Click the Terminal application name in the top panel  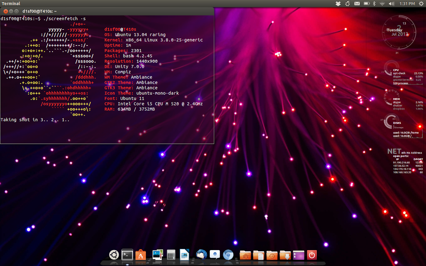(x=11, y=4)
